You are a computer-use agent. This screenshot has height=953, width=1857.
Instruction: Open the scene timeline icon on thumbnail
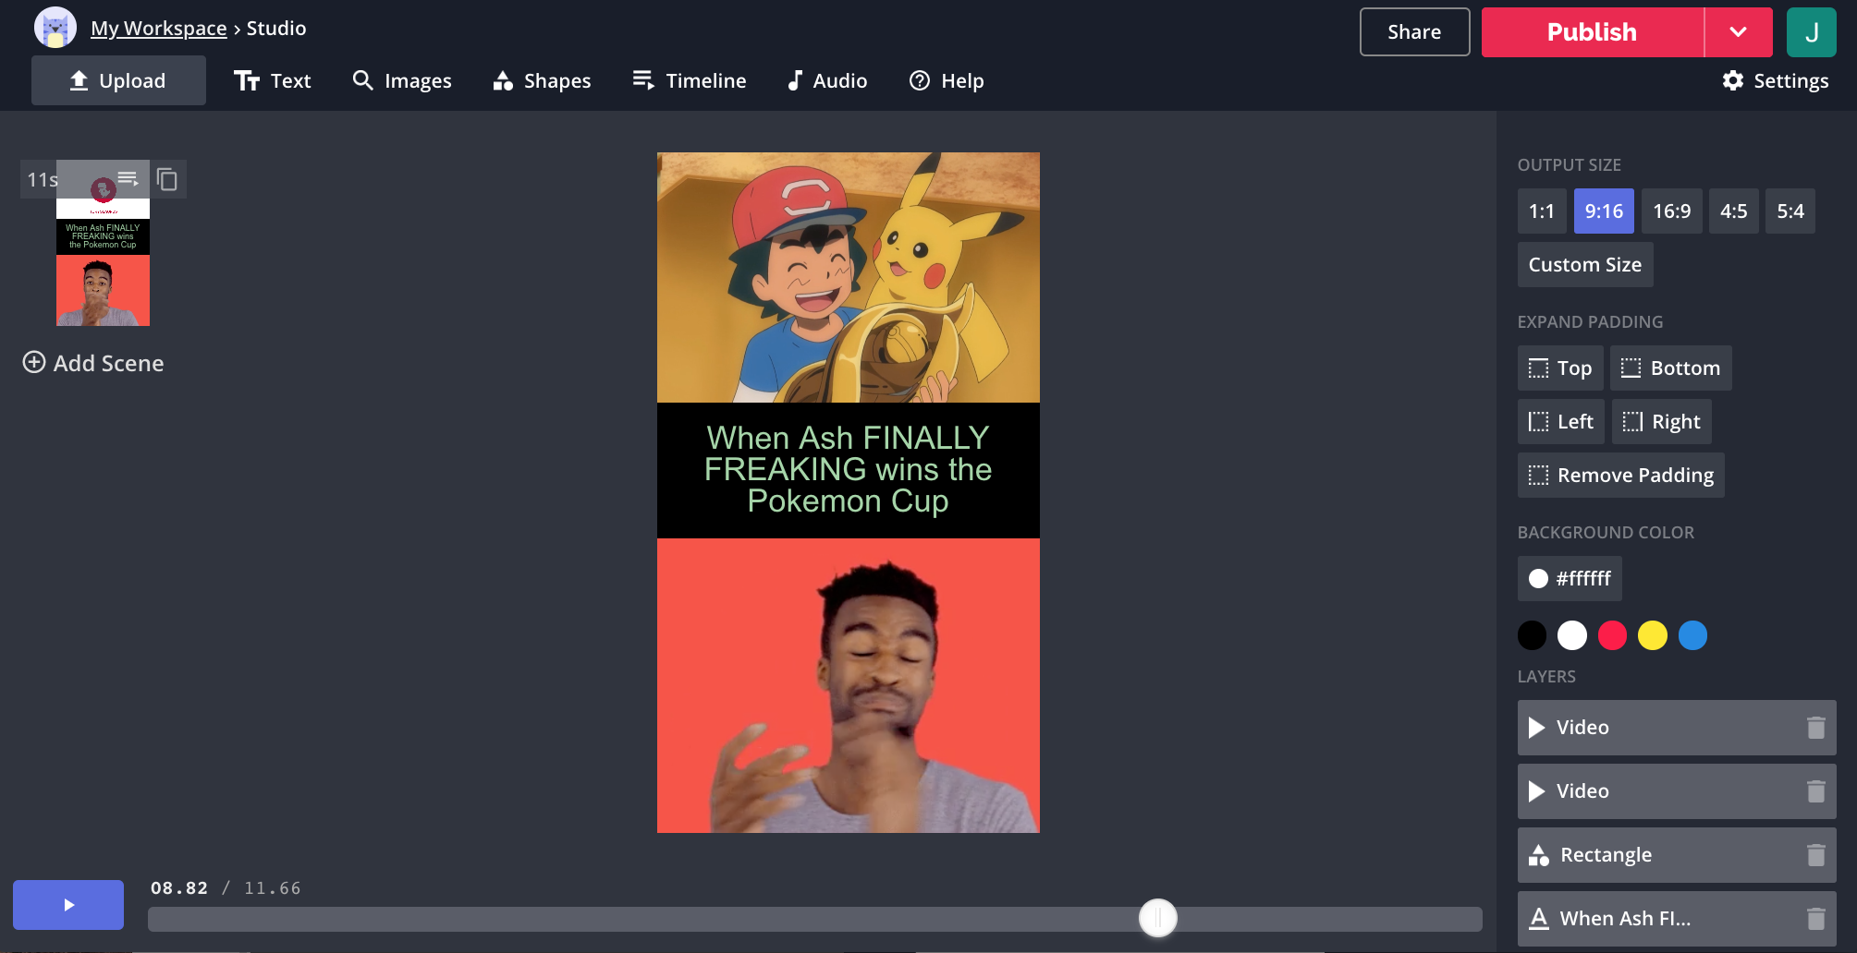(128, 178)
